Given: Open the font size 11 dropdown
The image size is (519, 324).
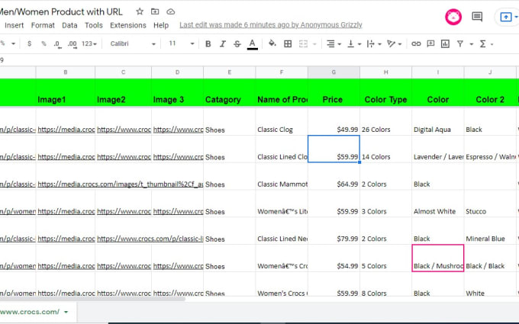Looking at the screenshot, I should pyautogui.click(x=182, y=43).
